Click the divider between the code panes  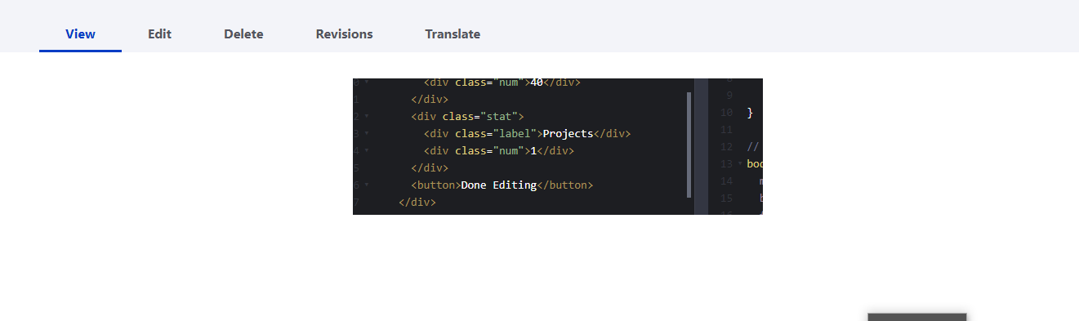click(x=701, y=146)
